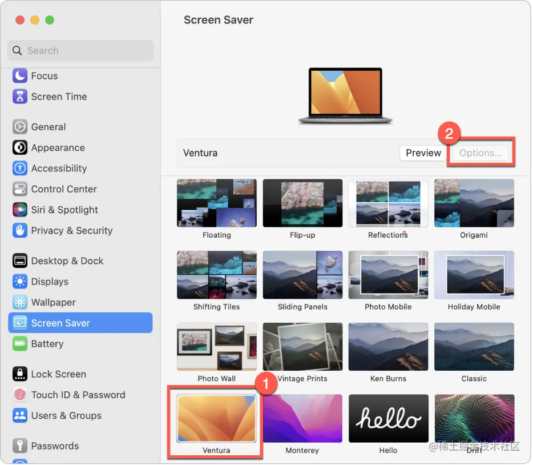Click the 'Control Center' label
The width and height of the screenshot is (533, 465).
pyautogui.click(x=64, y=189)
